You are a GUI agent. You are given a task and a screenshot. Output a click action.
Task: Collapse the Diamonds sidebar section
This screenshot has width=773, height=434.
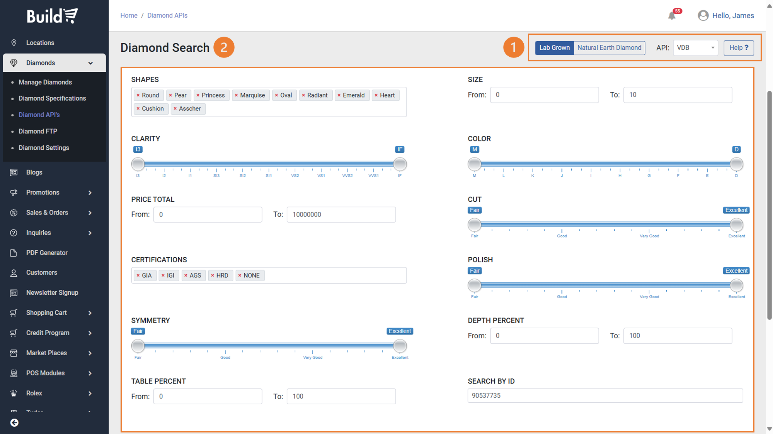tap(90, 63)
